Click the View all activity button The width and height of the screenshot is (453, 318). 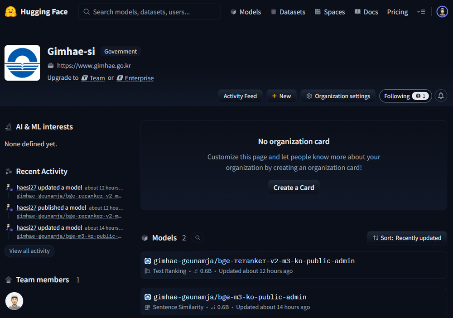coord(29,251)
